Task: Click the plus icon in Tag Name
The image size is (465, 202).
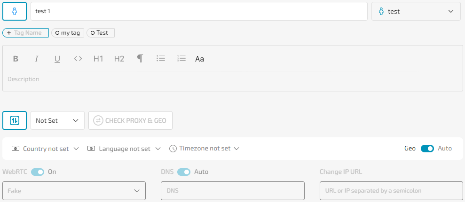Action: (9, 33)
